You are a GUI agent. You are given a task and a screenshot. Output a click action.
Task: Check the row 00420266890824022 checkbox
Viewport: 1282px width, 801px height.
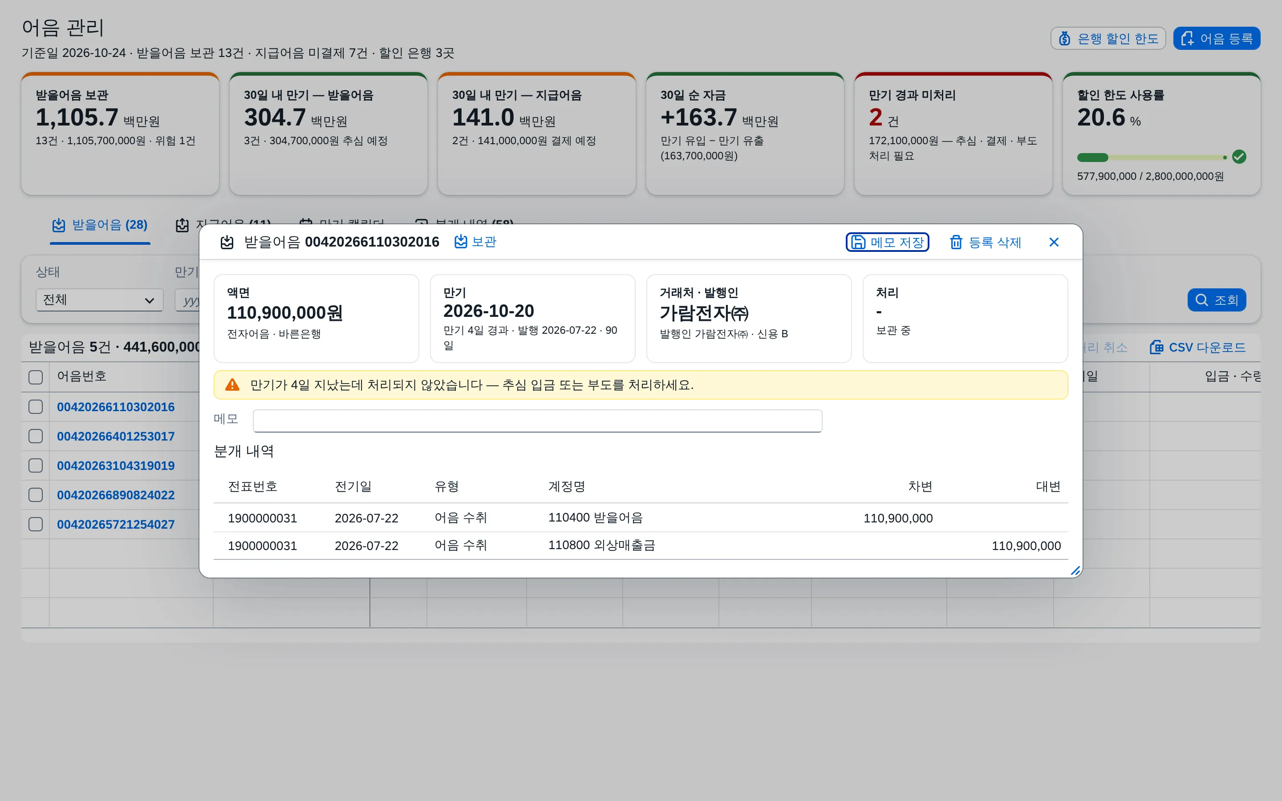click(x=36, y=495)
